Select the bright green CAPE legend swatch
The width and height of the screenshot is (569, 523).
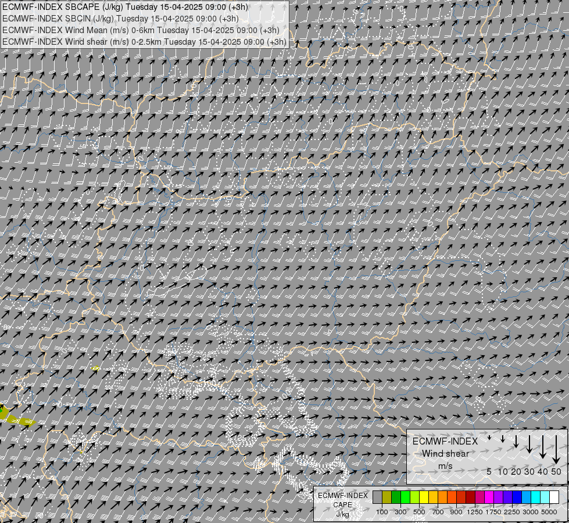pyautogui.click(x=405, y=497)
